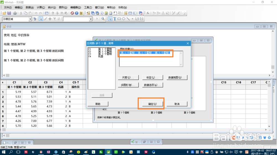The height and width of the screenshot is (155, 277).
Task: Open 统计(S) menu
Action: click(x=52, y=7)
